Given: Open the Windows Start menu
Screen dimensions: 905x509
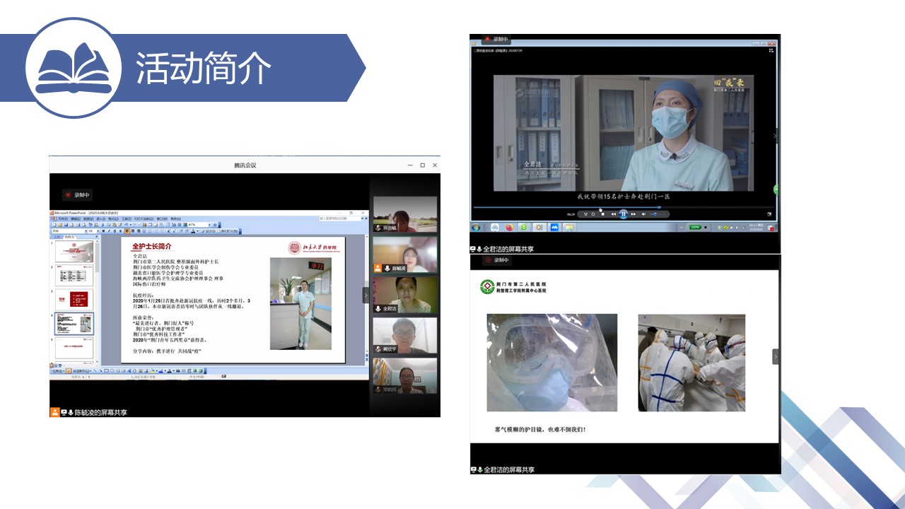Looking at the screenshot, I should coord(477,227).
